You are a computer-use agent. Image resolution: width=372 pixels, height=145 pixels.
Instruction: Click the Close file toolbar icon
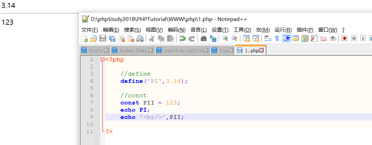point(121,38)
